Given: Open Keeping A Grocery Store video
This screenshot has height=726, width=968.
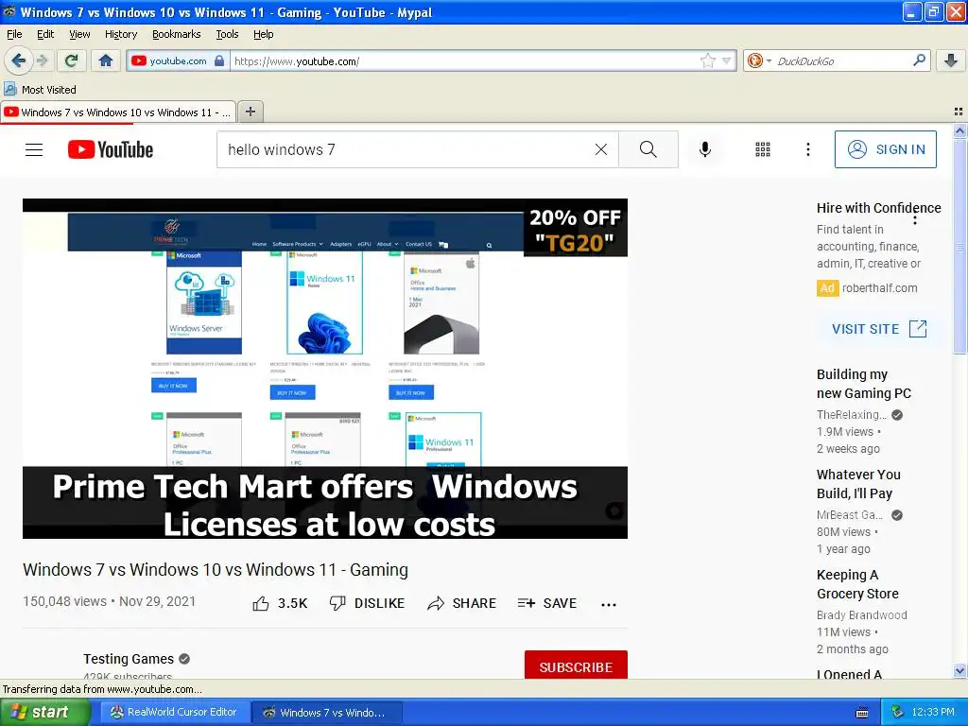Looking at the screenshot, I should [857, 583].
